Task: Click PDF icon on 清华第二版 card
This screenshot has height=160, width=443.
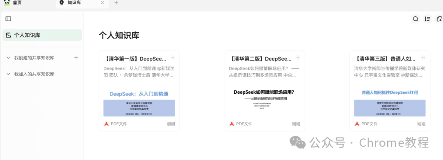Action: (x=232, y=124)
